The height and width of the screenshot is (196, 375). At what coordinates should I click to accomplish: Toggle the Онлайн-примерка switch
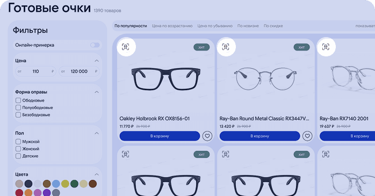[x=95, y=45]
